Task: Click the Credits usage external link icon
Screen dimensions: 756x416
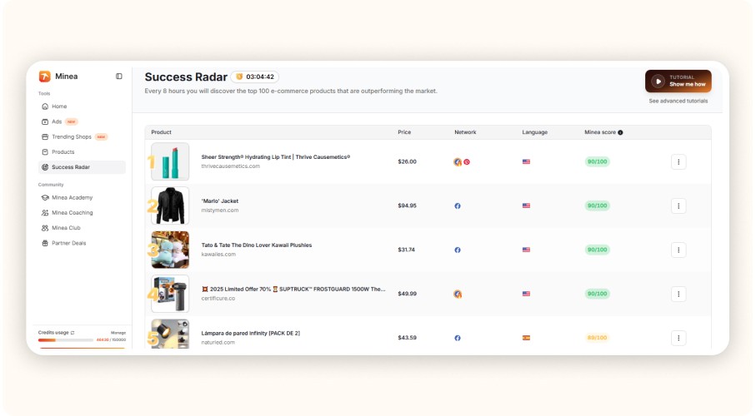Action: 73,333
